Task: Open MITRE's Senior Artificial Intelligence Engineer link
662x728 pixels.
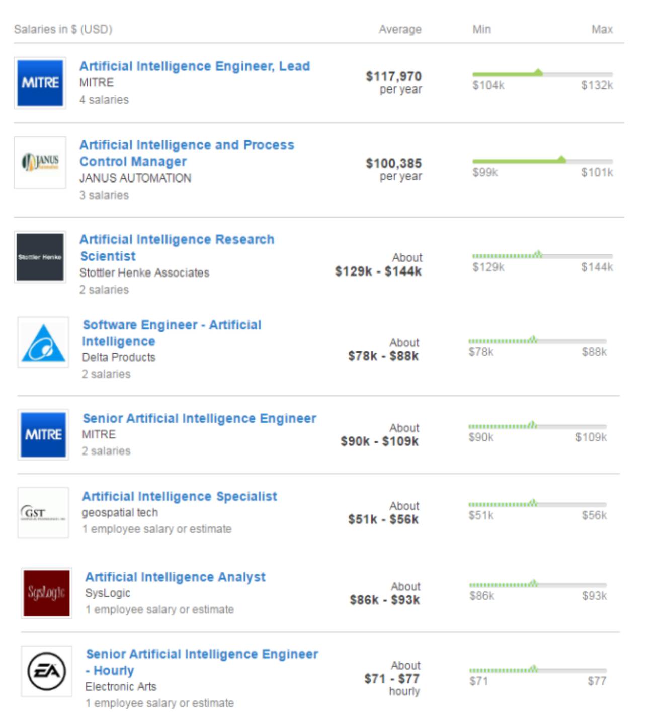Action: click(x=199, y=419)
